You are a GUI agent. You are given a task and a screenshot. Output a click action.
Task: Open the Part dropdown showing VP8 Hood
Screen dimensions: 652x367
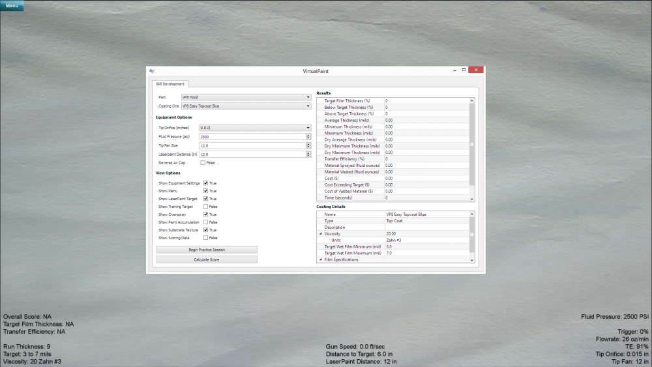click(246, 97)
